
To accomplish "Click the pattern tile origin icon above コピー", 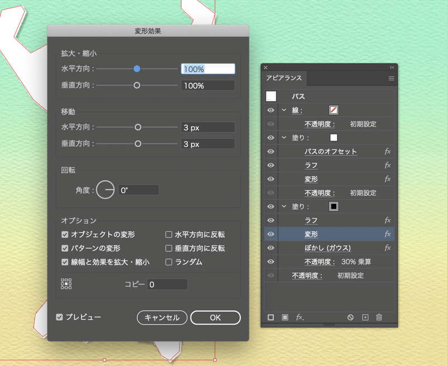I will pos(66,284).
